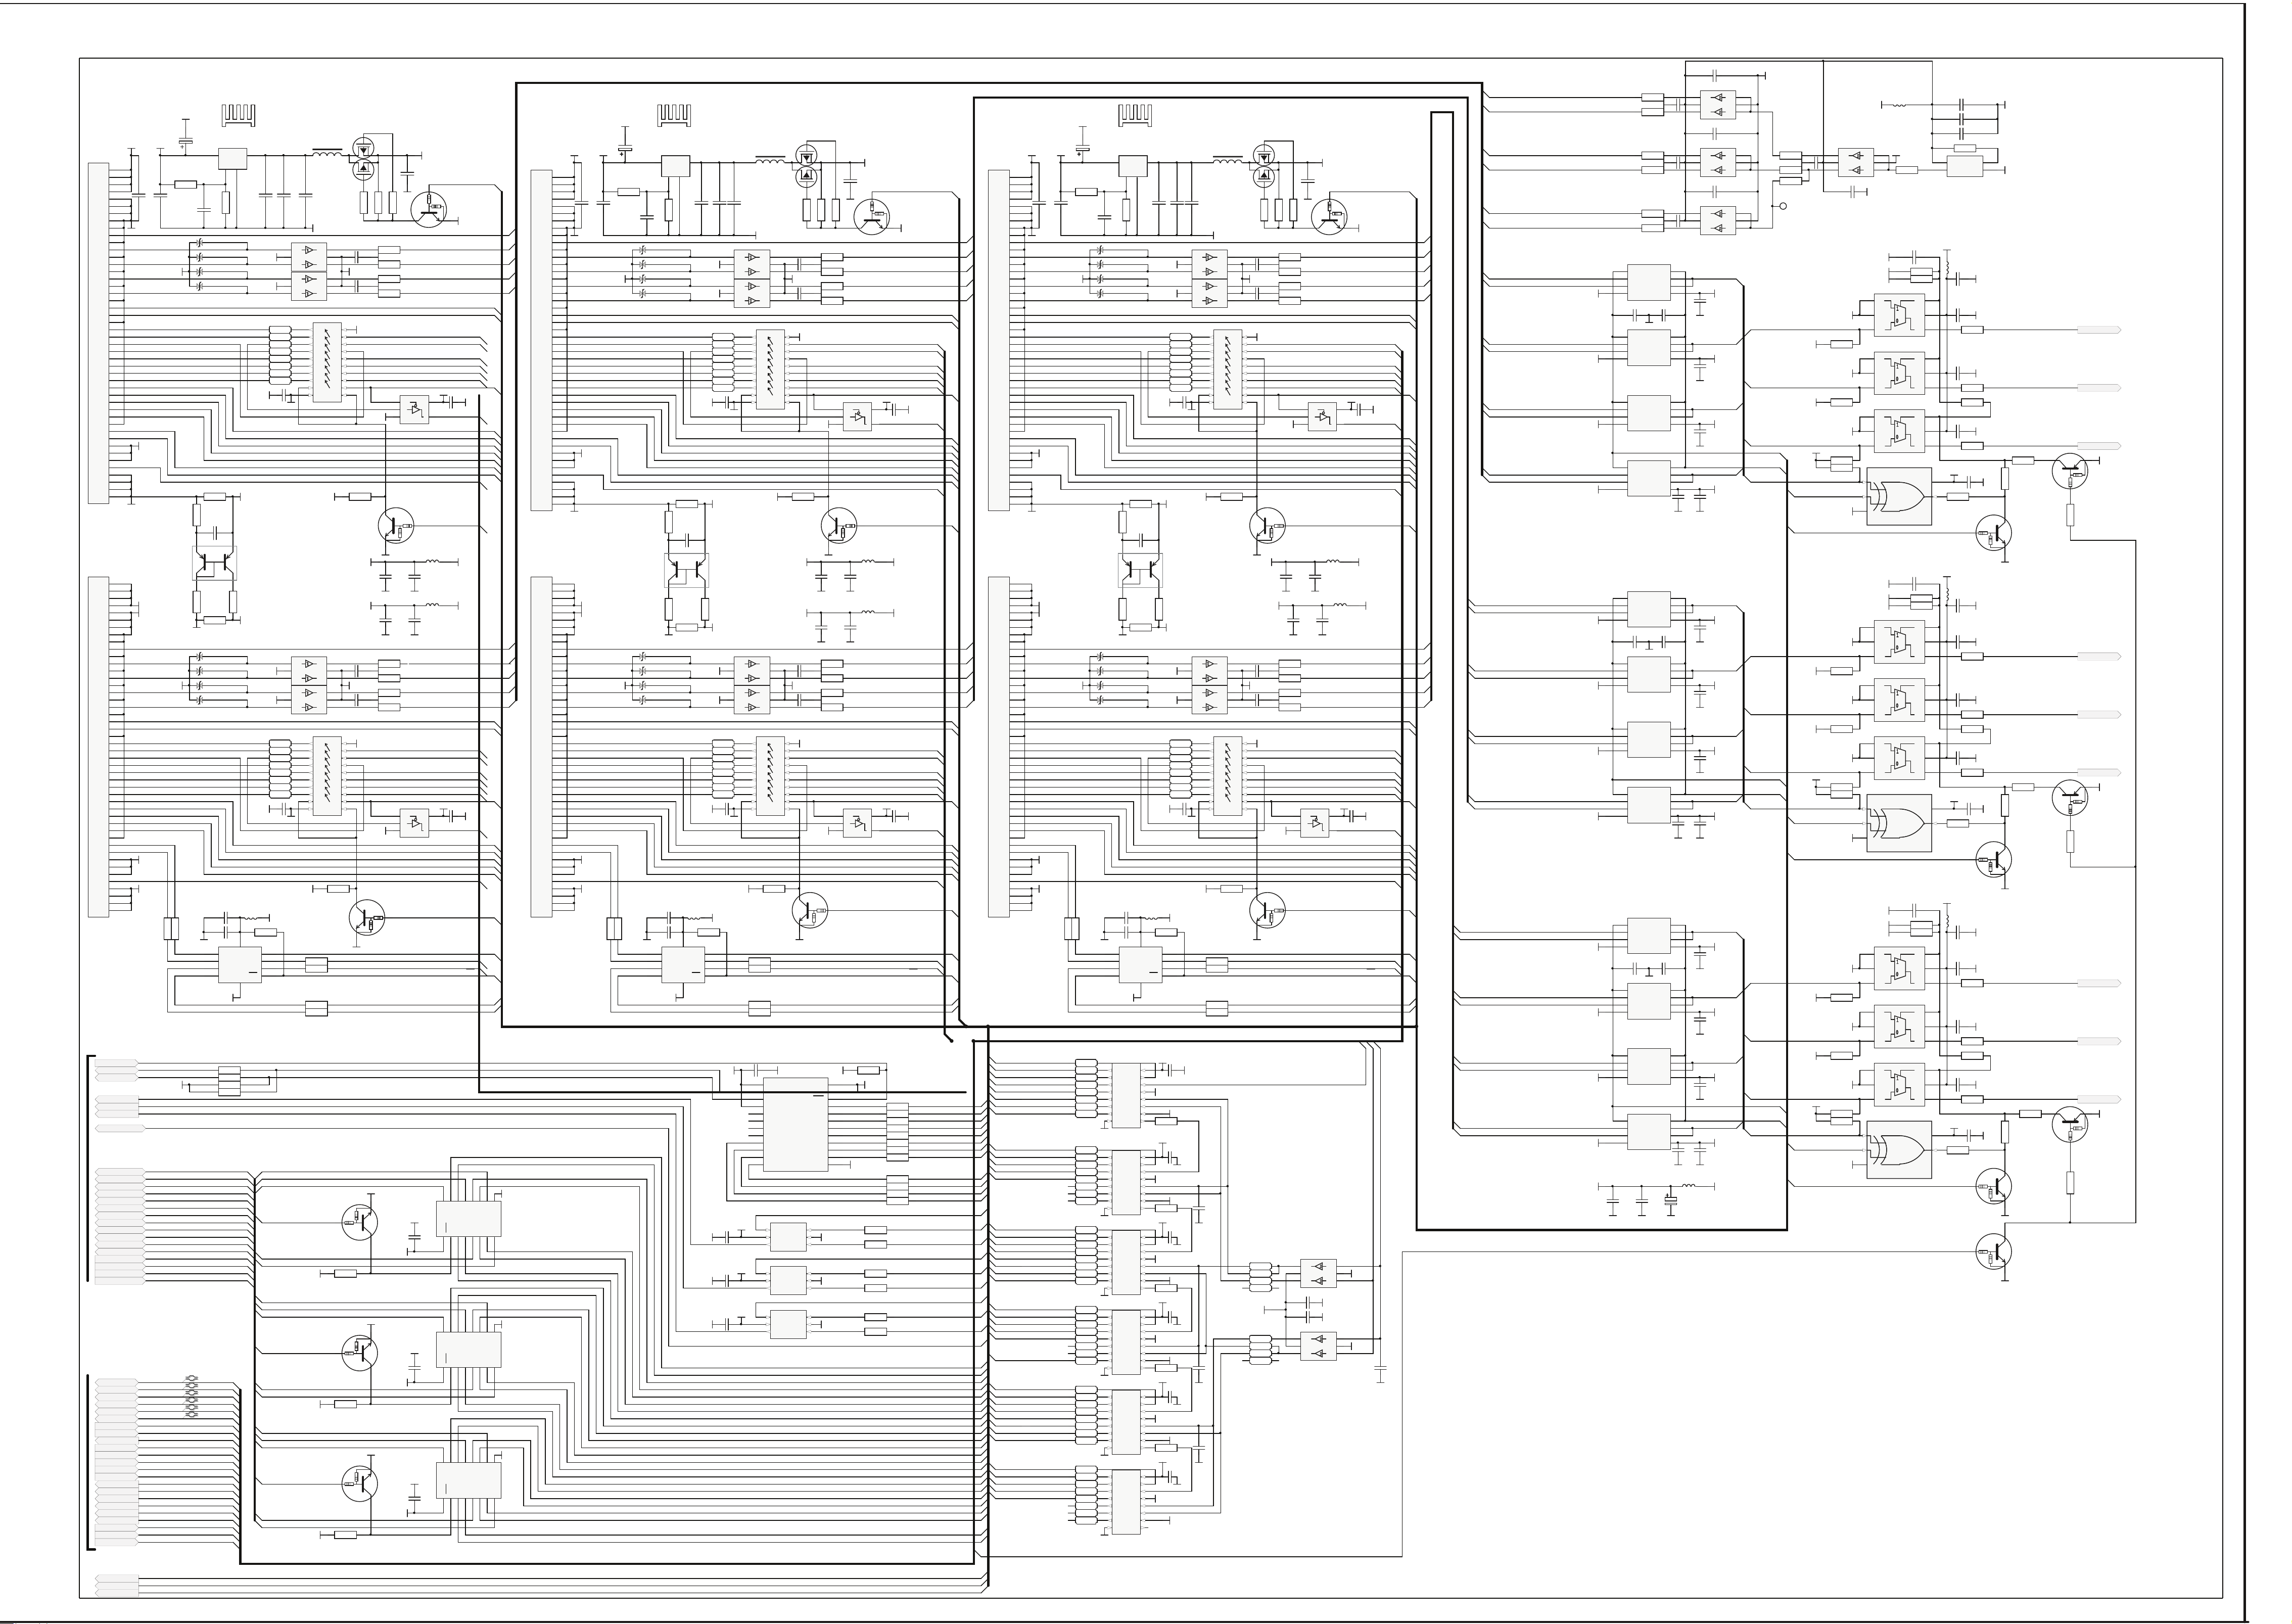2292x1624 pixels.
Task: Select the middle XOR gate symbol
Action: (1898, 823)
